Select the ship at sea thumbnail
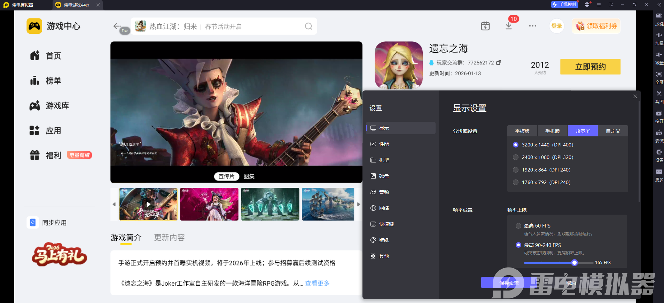This screenshot has height=303, width=664. [x=328, y=204]
